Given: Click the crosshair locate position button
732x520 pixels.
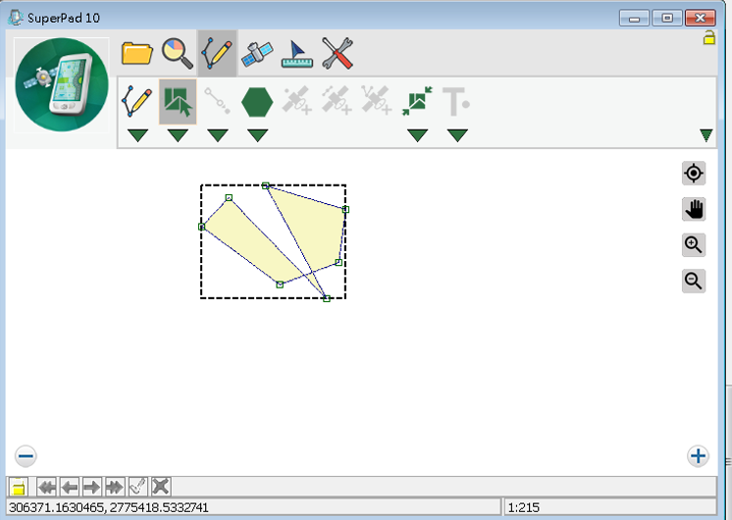Looking at the screenshot, I should (694, 174).
